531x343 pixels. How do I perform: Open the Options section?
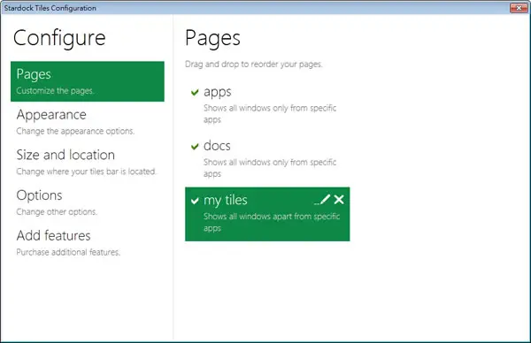88,202
